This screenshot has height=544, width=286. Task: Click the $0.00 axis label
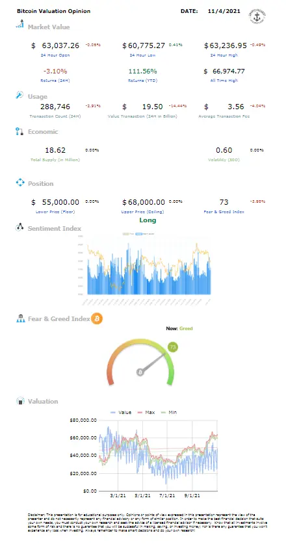tap(89, 491)
